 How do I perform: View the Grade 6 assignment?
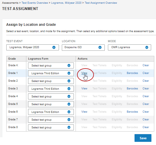click(84, 112)
